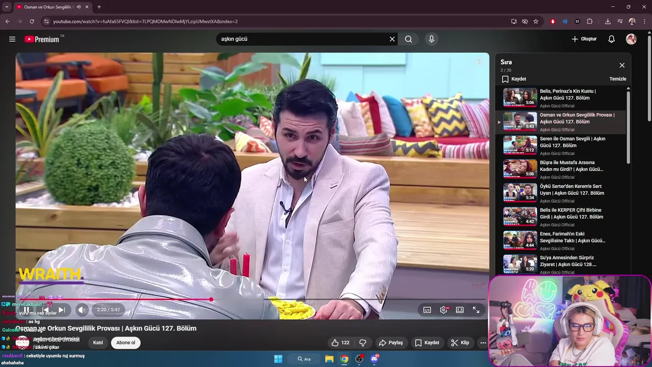
Task: Subscribe with the Abone ol button
Action: (x=126, y=343)
